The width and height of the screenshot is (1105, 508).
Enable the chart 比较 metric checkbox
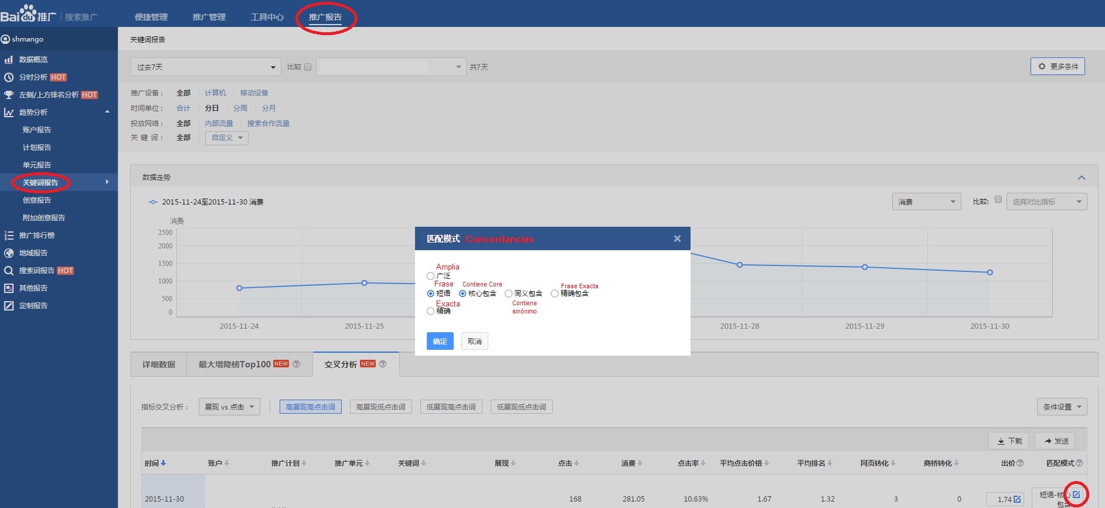tap(998, 199)
